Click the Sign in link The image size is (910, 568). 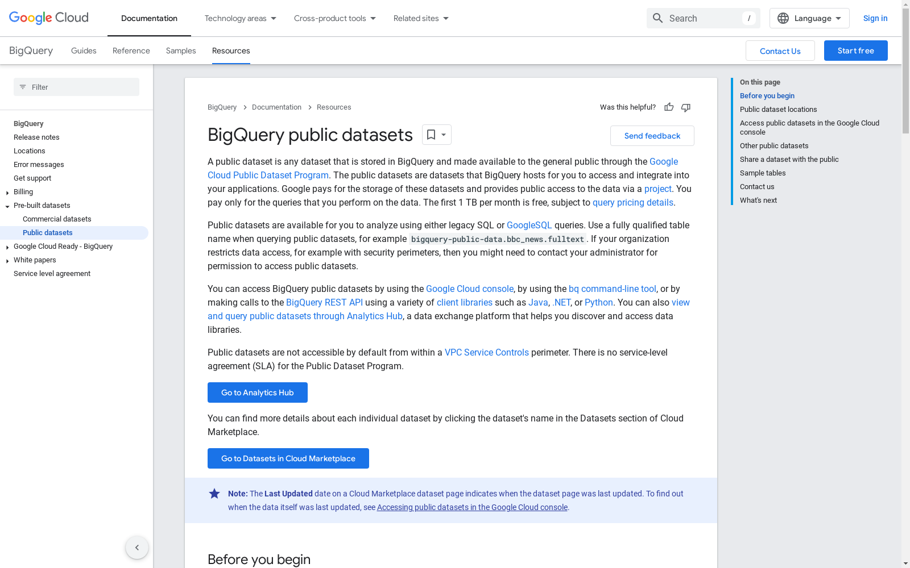(x=875, y=18)
